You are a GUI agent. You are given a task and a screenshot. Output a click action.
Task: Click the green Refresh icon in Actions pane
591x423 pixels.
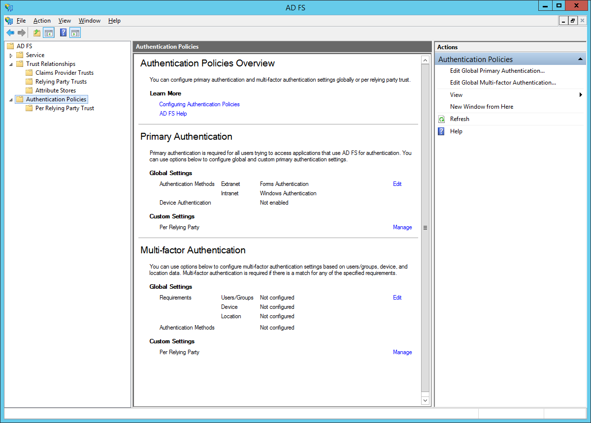pos(442,119)
